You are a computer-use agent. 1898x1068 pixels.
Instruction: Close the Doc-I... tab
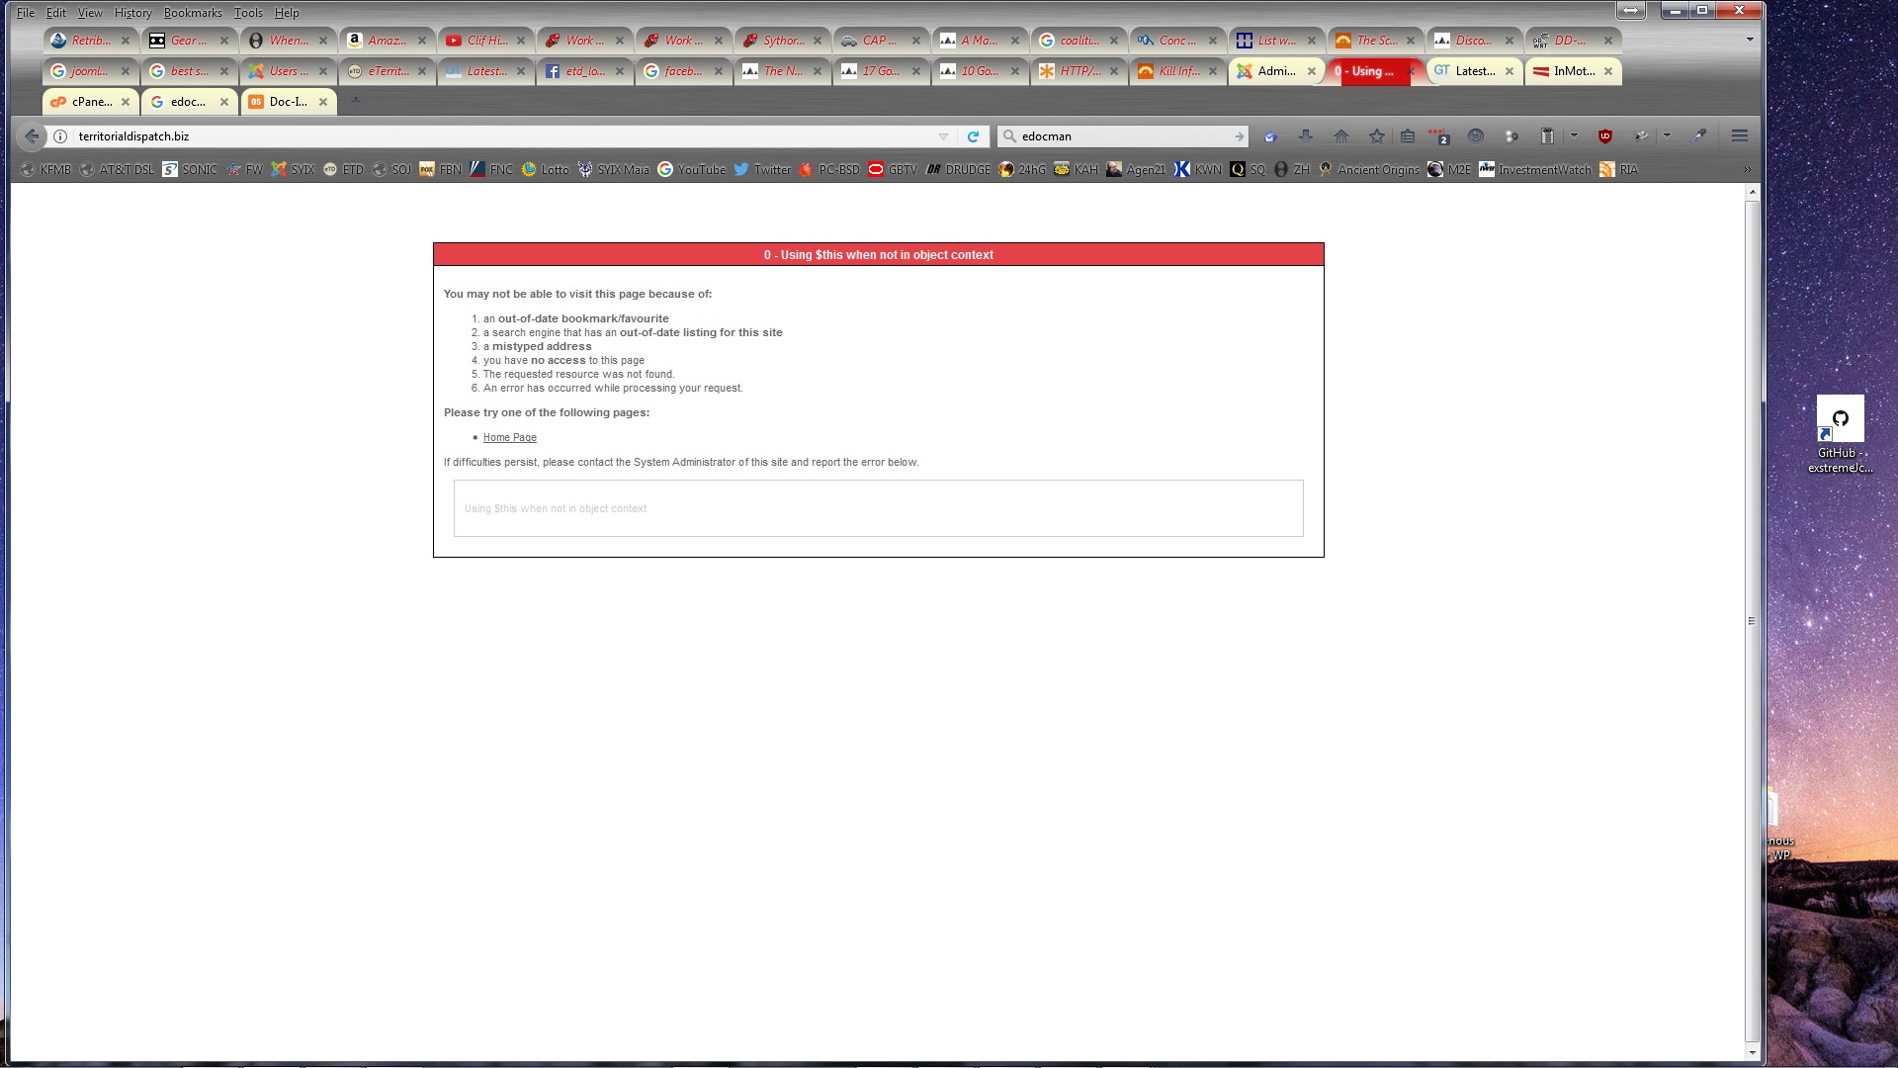pos(322,102)
